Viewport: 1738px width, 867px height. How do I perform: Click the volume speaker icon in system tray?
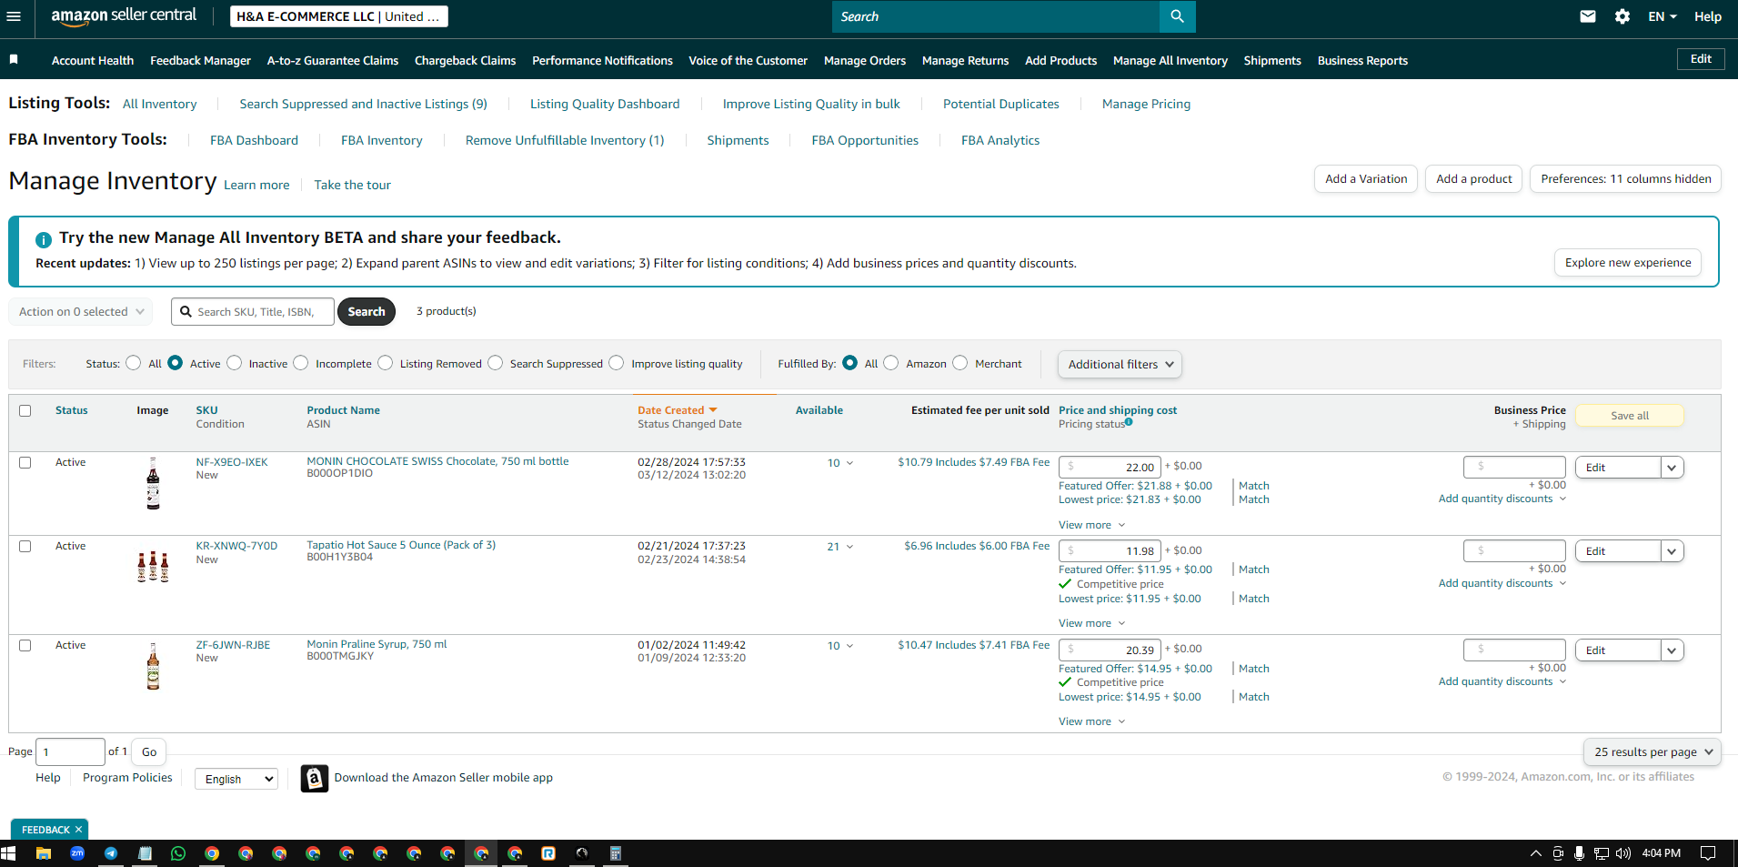(x=1623, y=853)
